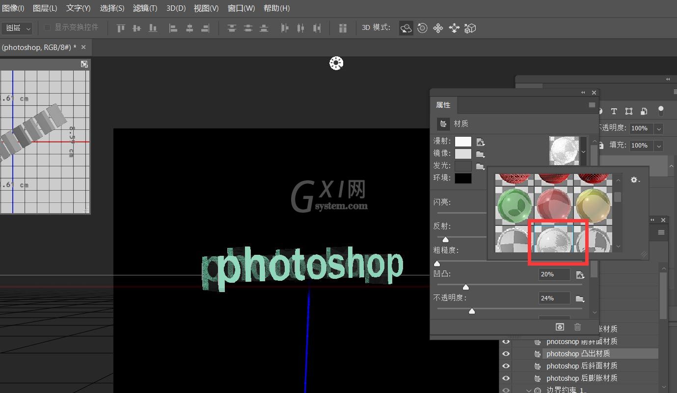Image resolution: width=677 pixels, height=393 pixels.
Task: Select the 3D roll camera mode icon
Action: point(422,28)
